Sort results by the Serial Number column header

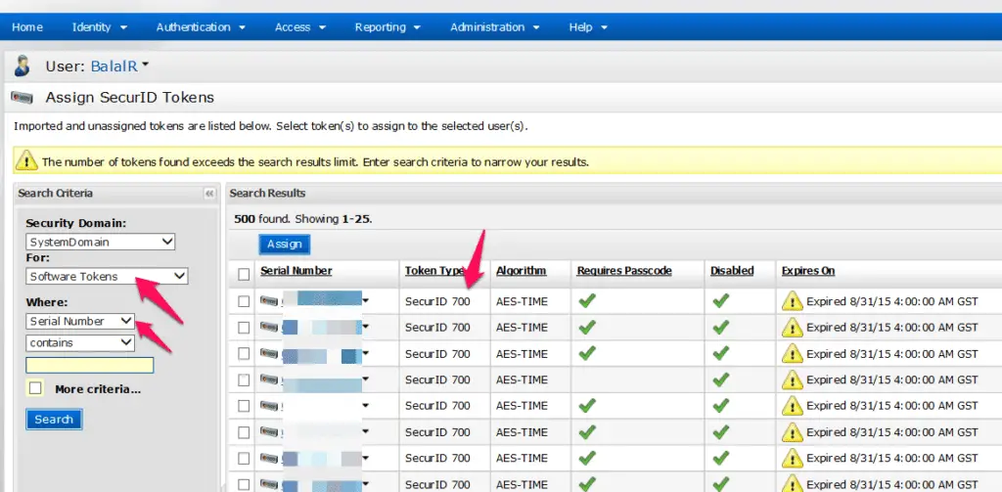[x=296, y=271]
